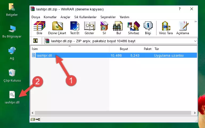Click the scrollbar left arrow
The width and height of the screenshot is (205, 128).
(x=33, y=113)
